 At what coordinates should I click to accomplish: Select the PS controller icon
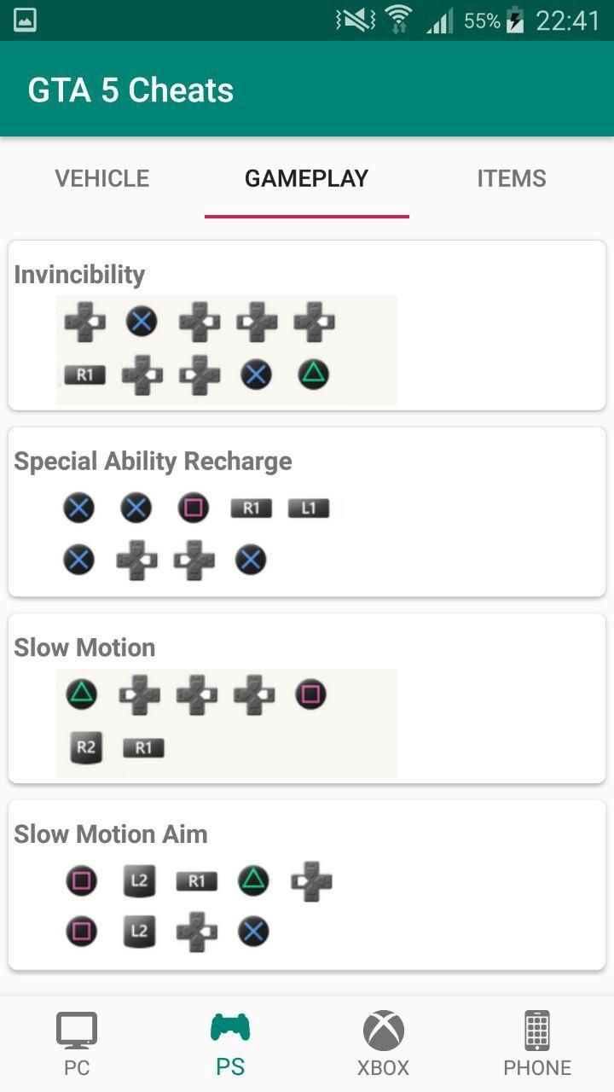click(230, 1028)
